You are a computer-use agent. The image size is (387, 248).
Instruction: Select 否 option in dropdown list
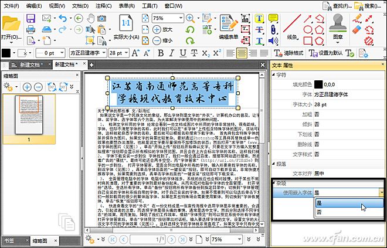(x=348, y=212)
